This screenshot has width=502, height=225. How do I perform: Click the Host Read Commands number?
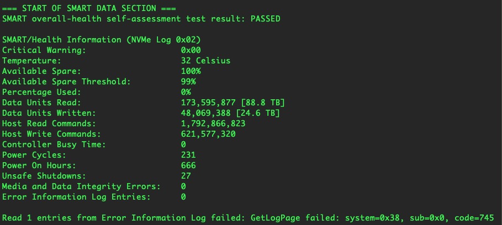tap(213, 124)
